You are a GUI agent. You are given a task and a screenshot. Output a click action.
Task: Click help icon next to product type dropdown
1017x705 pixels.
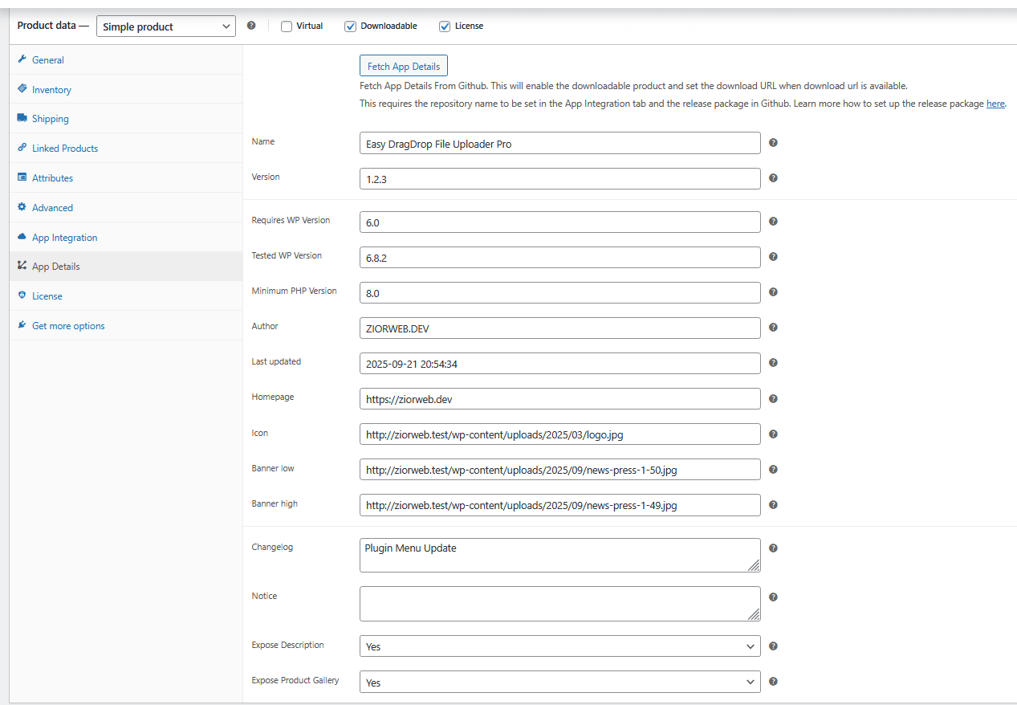pos(251,26)
